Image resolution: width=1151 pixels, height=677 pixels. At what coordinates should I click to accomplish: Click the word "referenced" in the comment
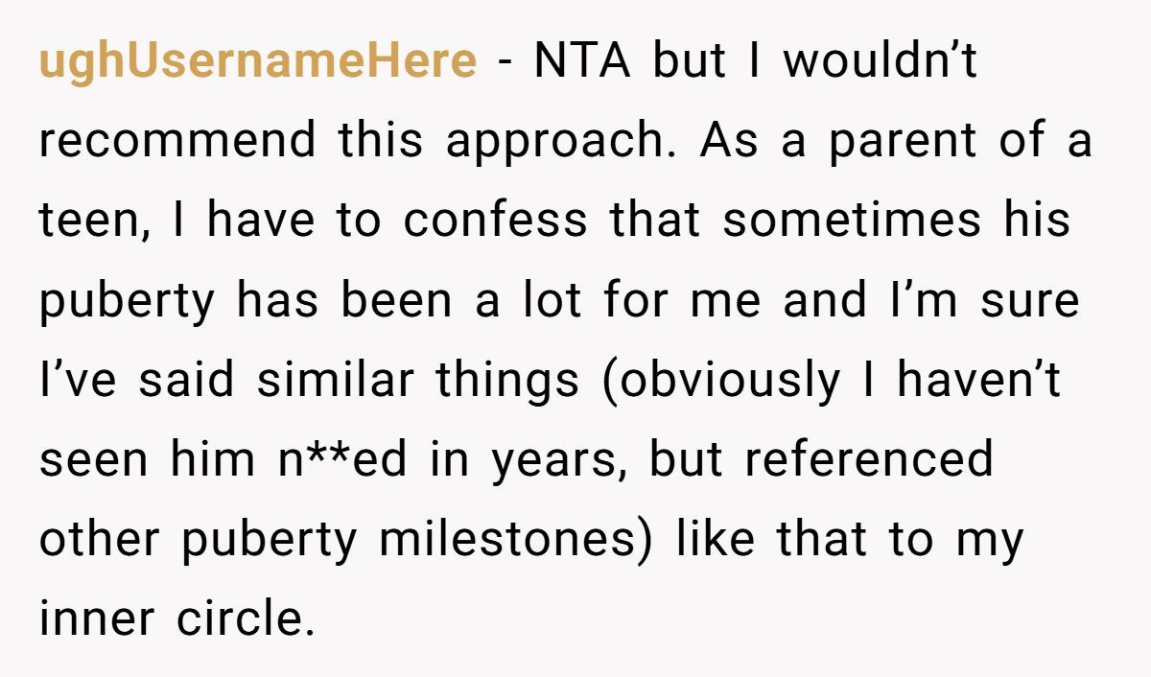tap(868, 459)
